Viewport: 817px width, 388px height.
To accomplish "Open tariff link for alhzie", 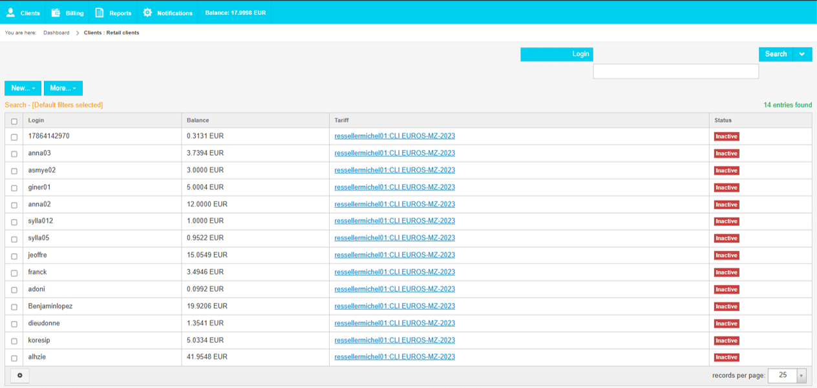I will [x=394, y=357].
